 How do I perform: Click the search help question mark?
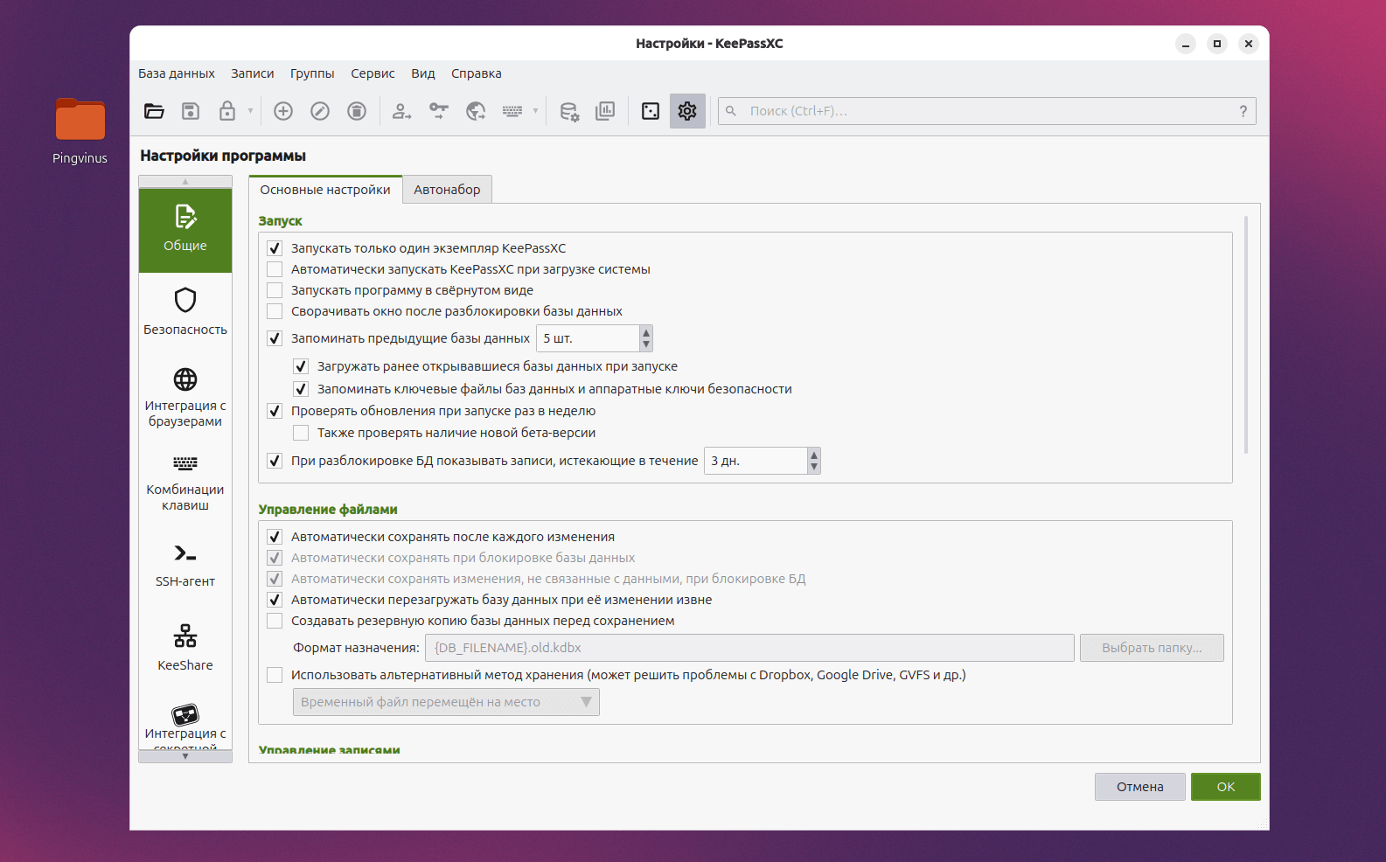(1243, 111)
